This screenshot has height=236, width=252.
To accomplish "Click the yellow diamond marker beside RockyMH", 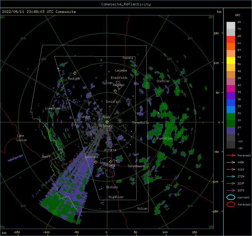I will (x=75, y=73).
